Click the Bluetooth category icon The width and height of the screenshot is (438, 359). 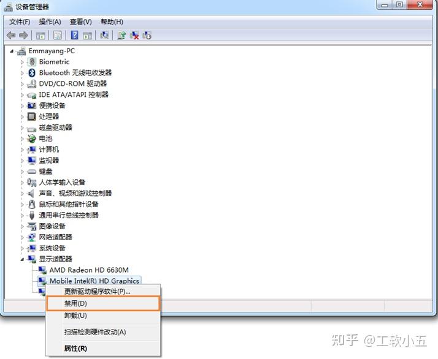[x=32, y=73]
